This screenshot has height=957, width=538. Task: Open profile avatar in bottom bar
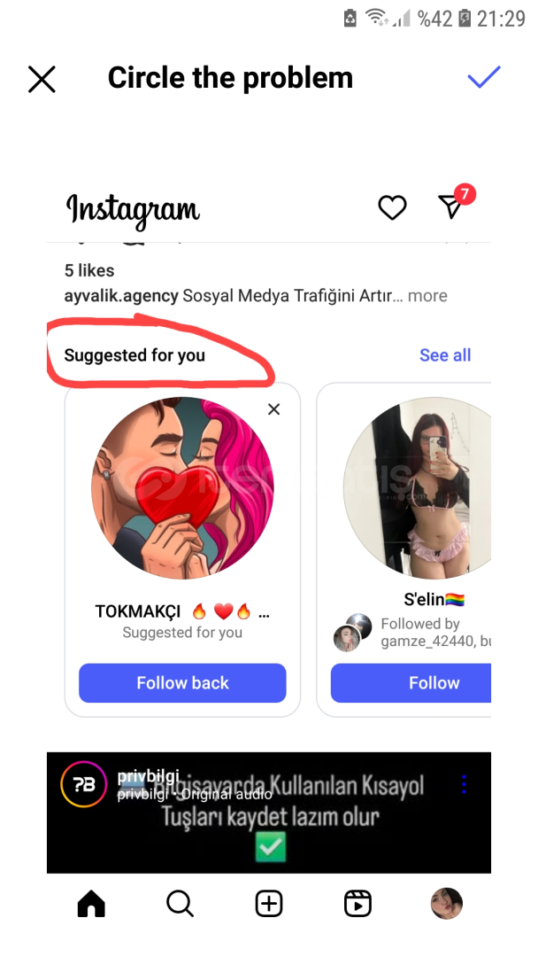tap(447, 903)
